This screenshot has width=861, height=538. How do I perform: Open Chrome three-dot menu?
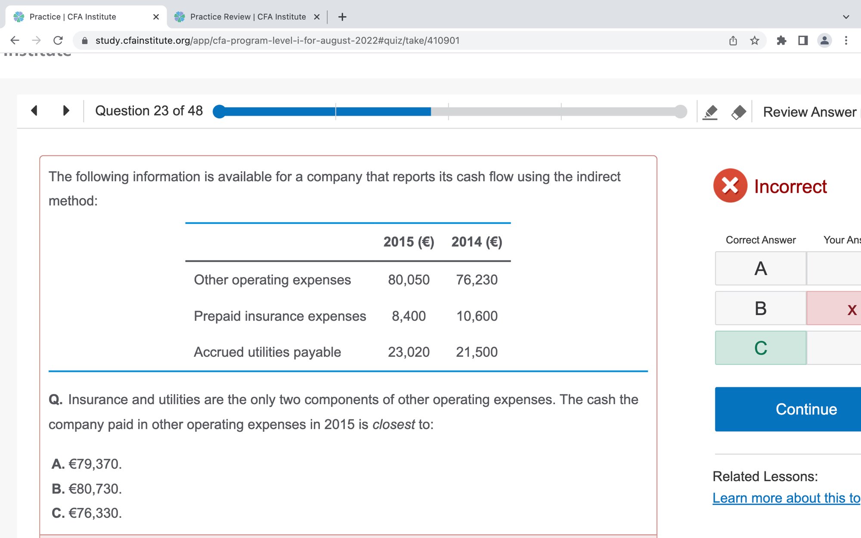pyautogui.click(x=846, y=40)
